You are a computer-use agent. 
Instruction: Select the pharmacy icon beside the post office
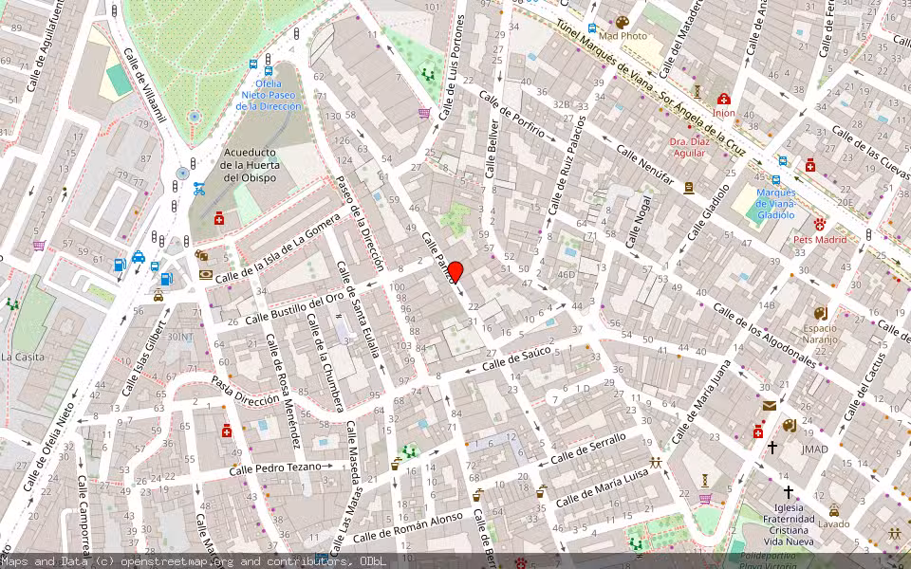pyautogui.click(x=758, y=432)
